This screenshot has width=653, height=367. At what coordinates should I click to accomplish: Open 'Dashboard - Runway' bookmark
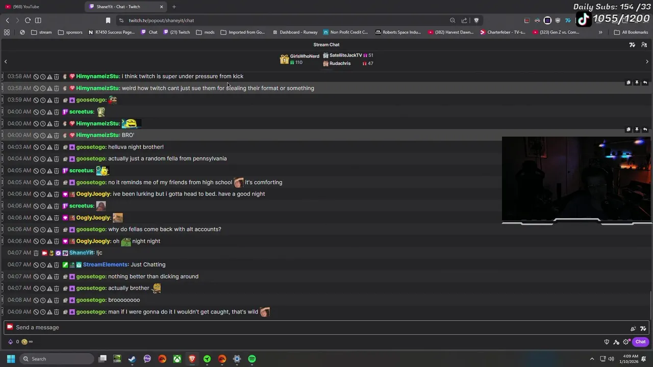[295, 32]
